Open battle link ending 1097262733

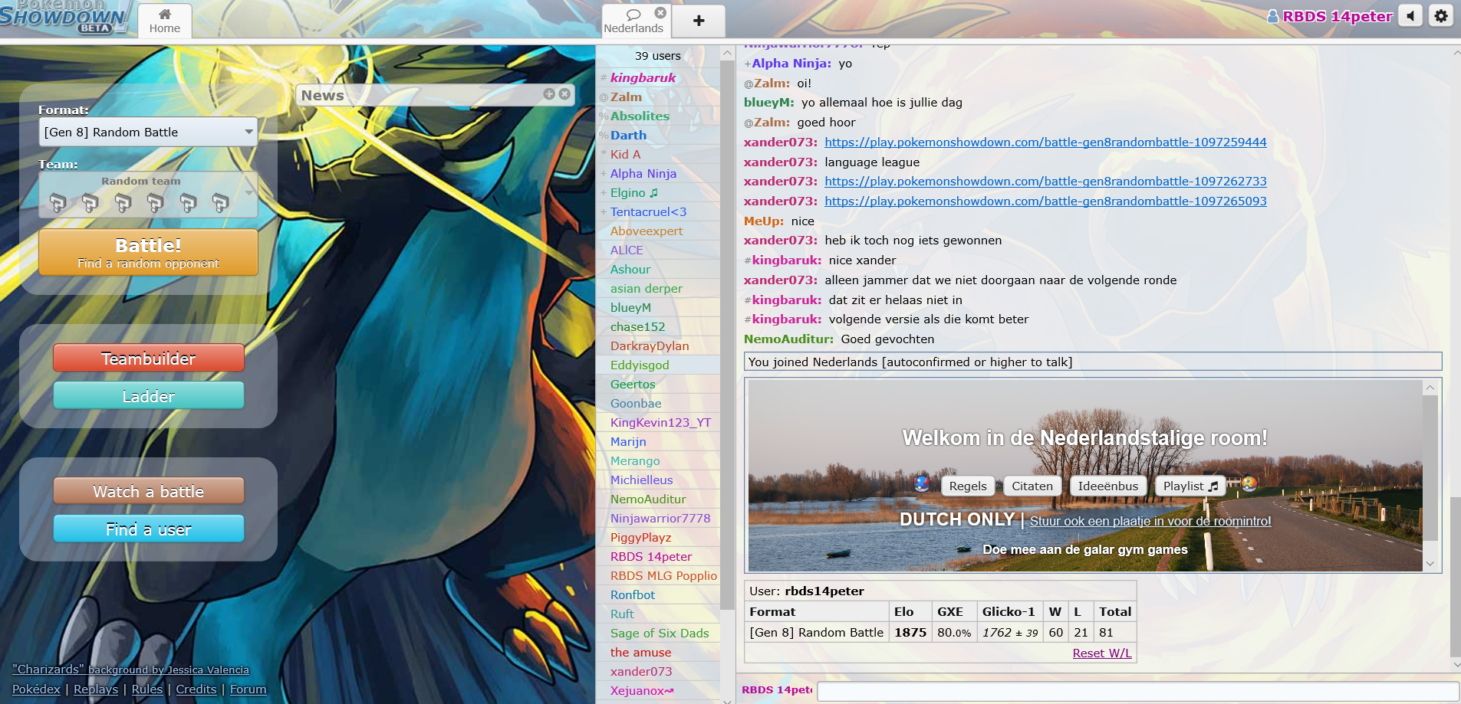pyautogui.click(x=1045, y=181)
